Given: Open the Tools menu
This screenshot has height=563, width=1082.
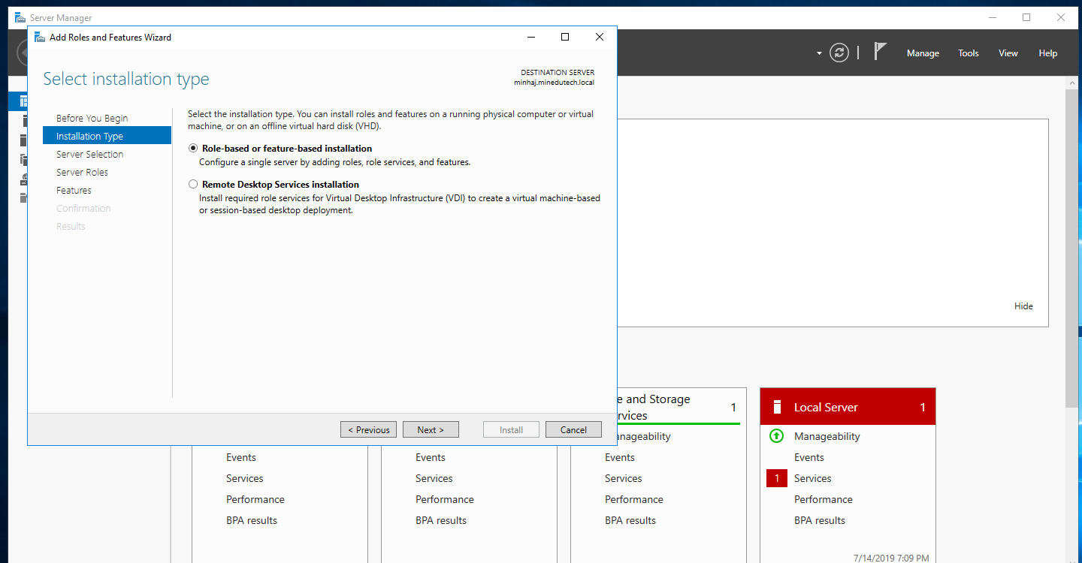Looking at the screenshot, I should [968, 53].
